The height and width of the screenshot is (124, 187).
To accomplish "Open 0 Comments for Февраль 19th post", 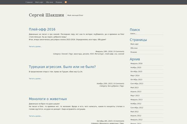I will pos(119,51).
